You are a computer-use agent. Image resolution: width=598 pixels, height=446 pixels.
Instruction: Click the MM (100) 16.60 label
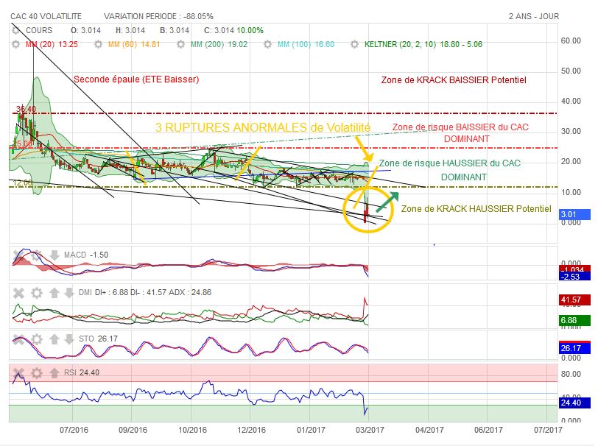[x=306, y=44]
